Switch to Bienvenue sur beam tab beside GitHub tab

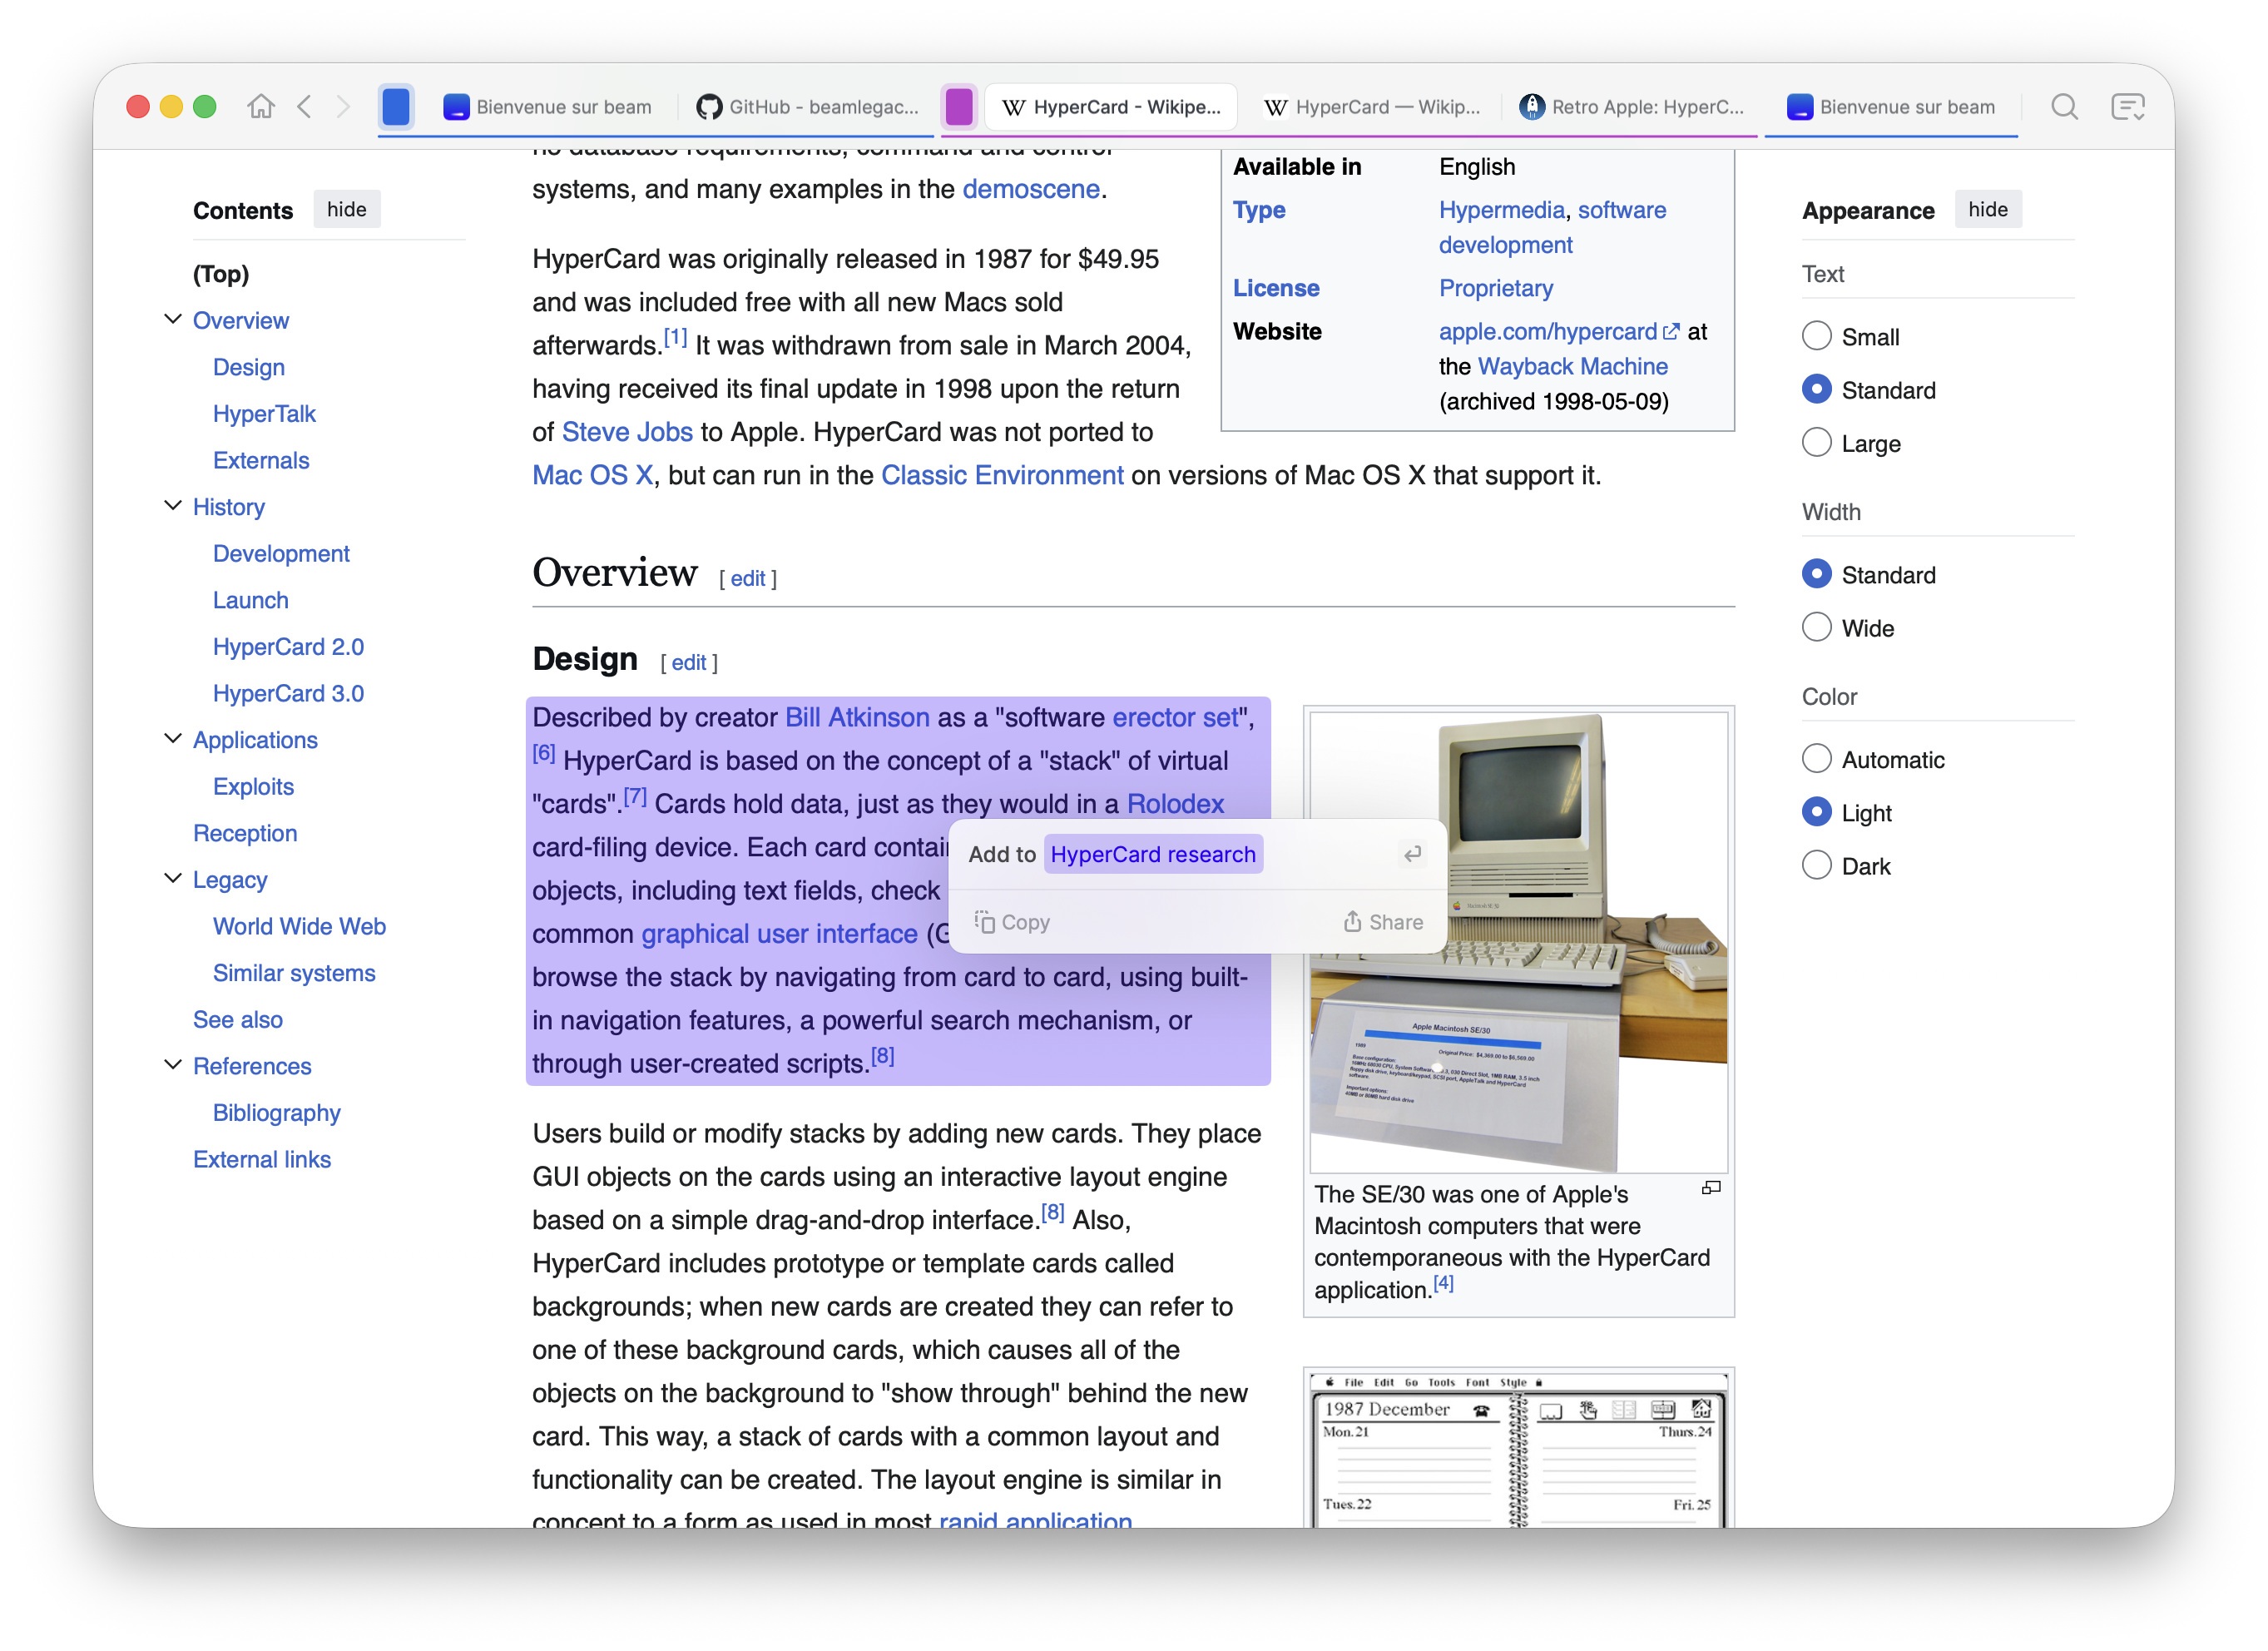click(548, 106)
